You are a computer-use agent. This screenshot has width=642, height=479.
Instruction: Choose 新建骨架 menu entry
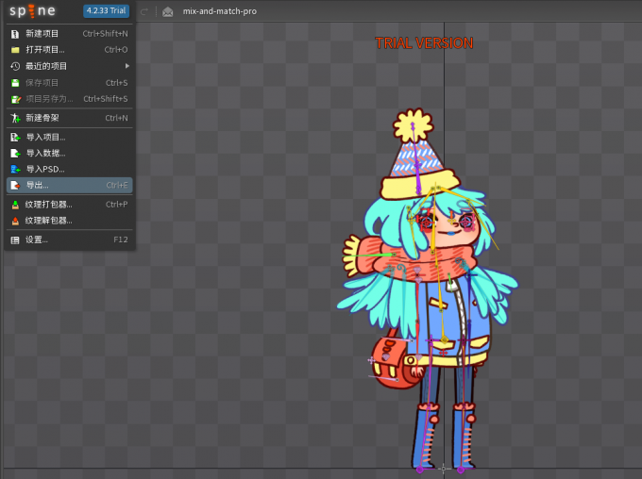click(70, 118)
